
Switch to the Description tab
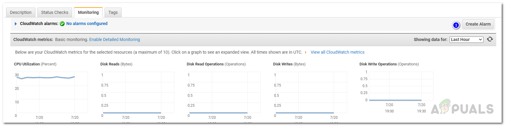[x=21, y=12]
